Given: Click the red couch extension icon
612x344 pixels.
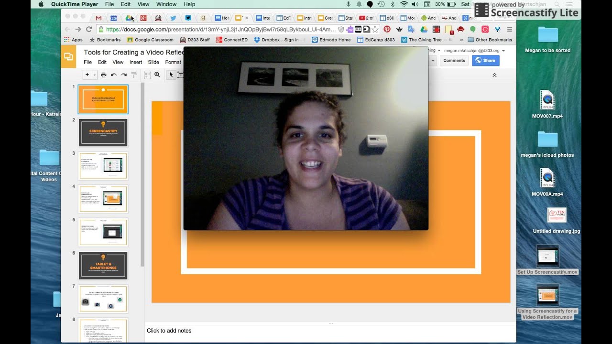Looking at the screenshot, I should [460, 29].
